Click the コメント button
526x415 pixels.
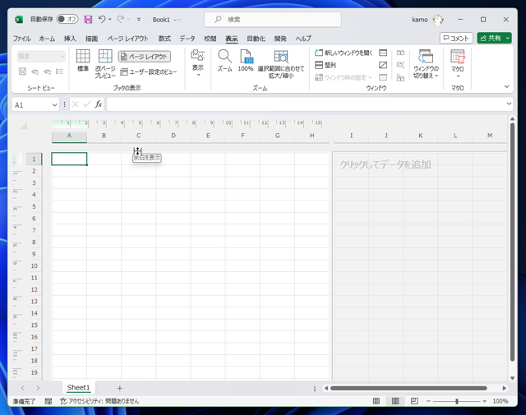[x=456, y=39]
